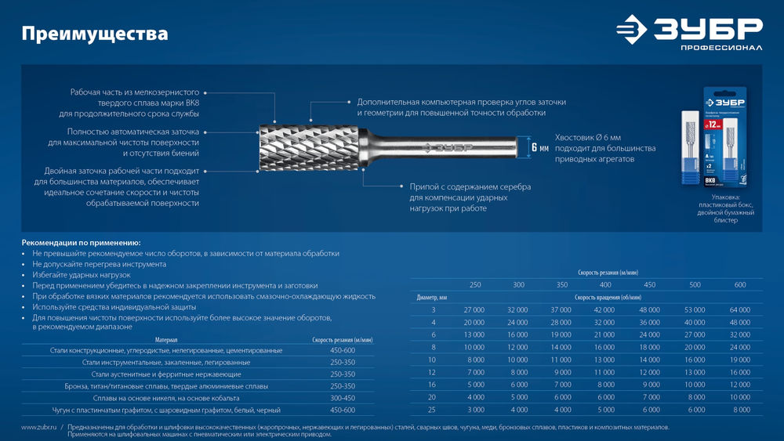Click the Дополнительная компьютерная проверка callout text

[461, 107]
